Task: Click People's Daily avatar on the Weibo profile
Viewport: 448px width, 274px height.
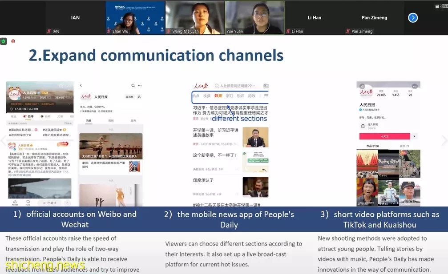Action: click(14, 95)
